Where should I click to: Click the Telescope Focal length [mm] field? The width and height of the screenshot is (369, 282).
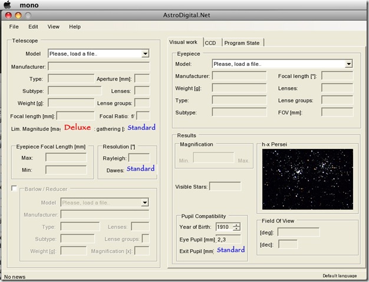(x=75, y=116)
